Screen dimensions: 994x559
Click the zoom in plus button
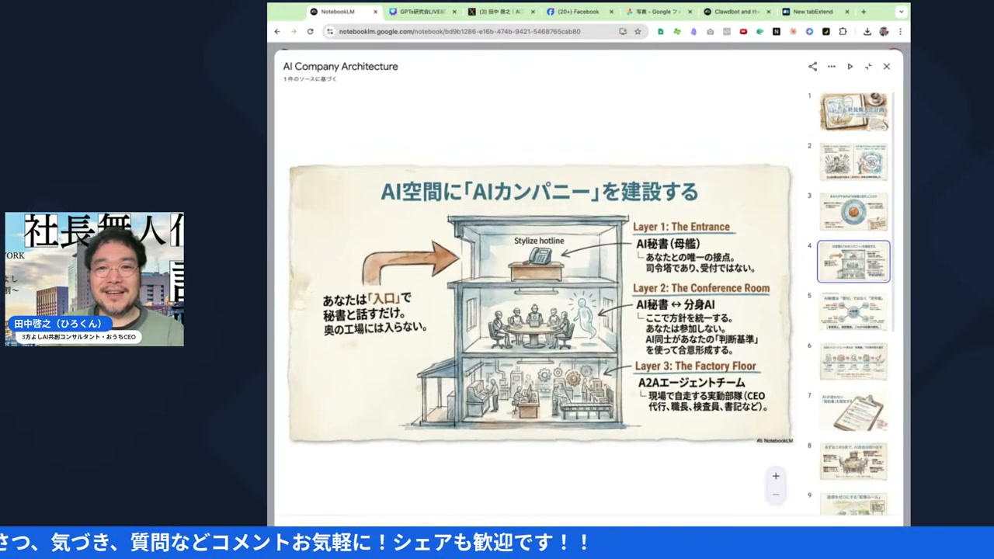pos(776,476)
